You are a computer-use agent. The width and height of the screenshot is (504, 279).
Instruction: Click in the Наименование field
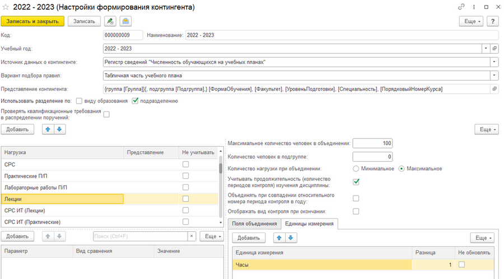tap(342, 35)
